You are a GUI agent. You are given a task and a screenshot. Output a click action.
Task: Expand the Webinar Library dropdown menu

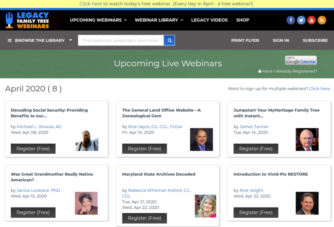pos(159,20)
